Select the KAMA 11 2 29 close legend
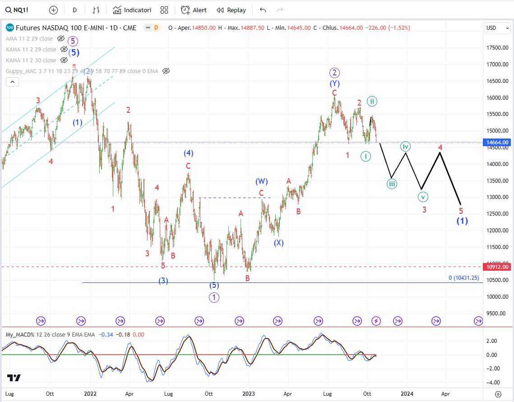 [x=31, y=50]
